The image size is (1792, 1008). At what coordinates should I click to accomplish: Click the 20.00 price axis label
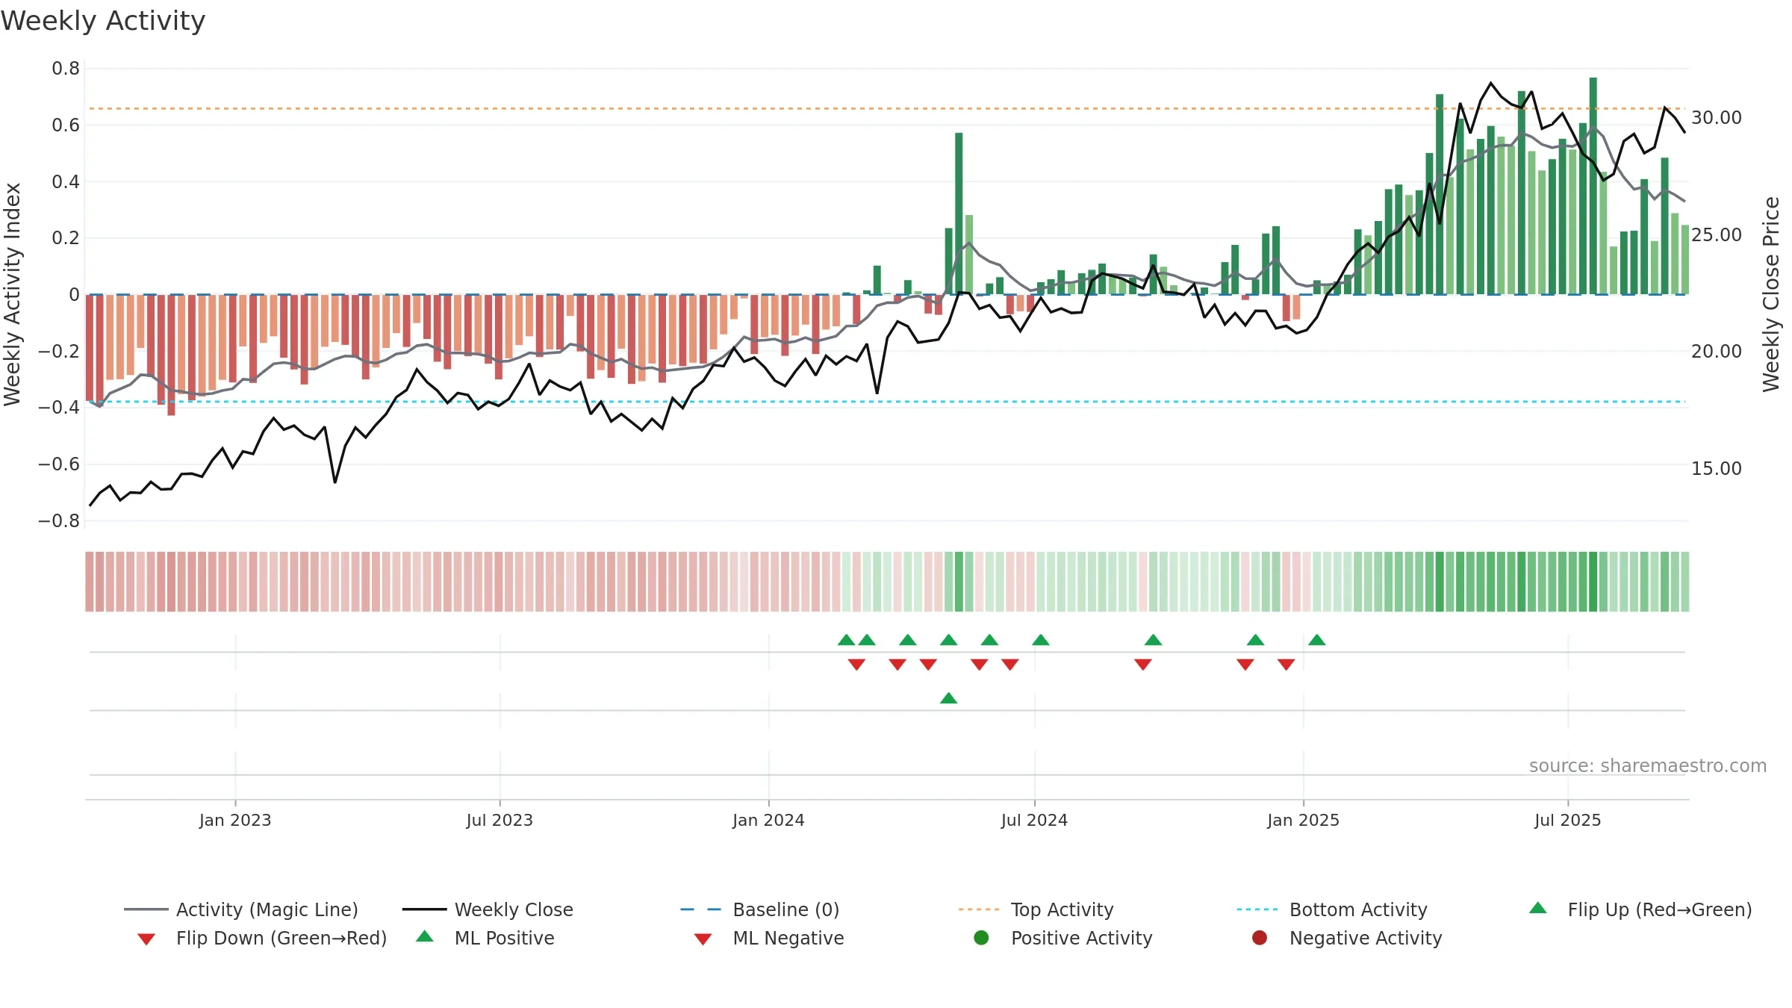[1717, 352]
